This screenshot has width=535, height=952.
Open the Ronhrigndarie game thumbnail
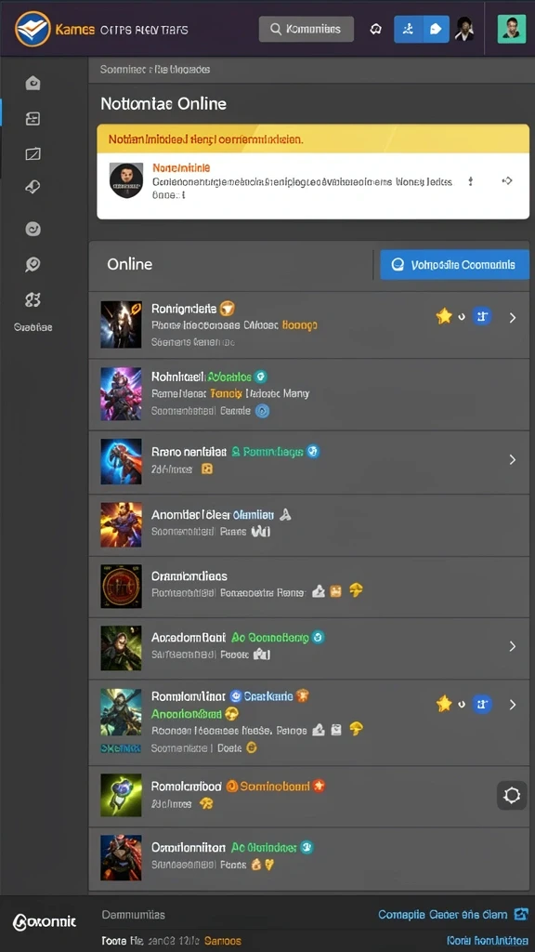point(121,324)
